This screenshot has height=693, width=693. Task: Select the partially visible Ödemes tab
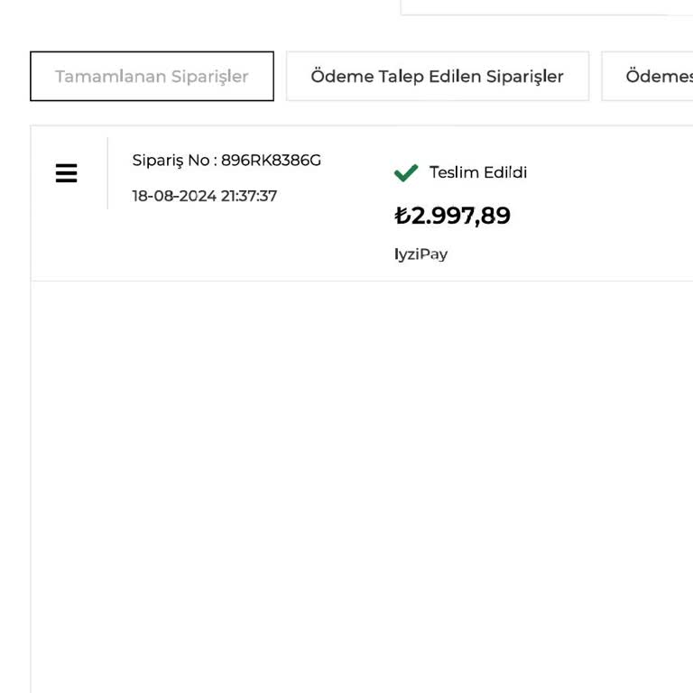[648, 76]
